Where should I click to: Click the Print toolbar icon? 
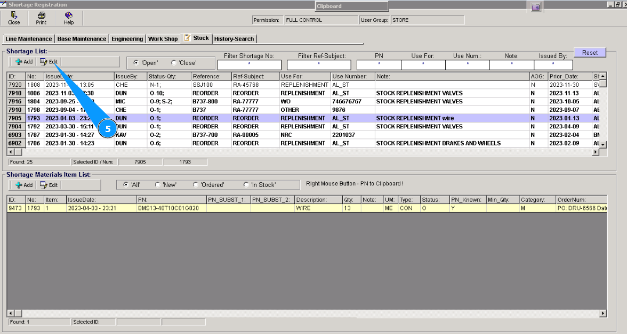[x=41, y=18]
